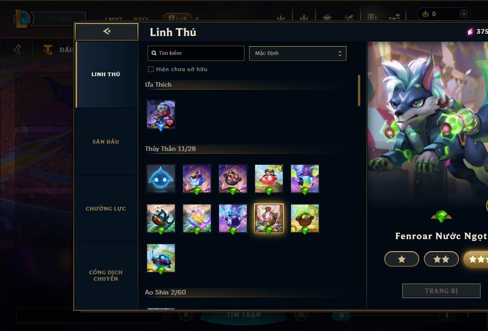Tick the Hiện chưa sở hữu checkbox
The height and width of the screenshot is (331, 488).
tap(151, 69)
